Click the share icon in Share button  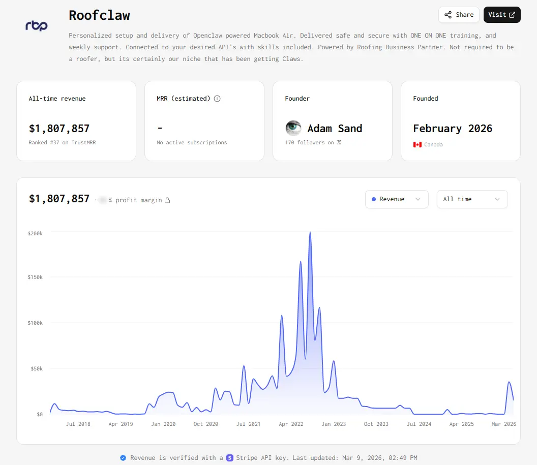(448, 15)
